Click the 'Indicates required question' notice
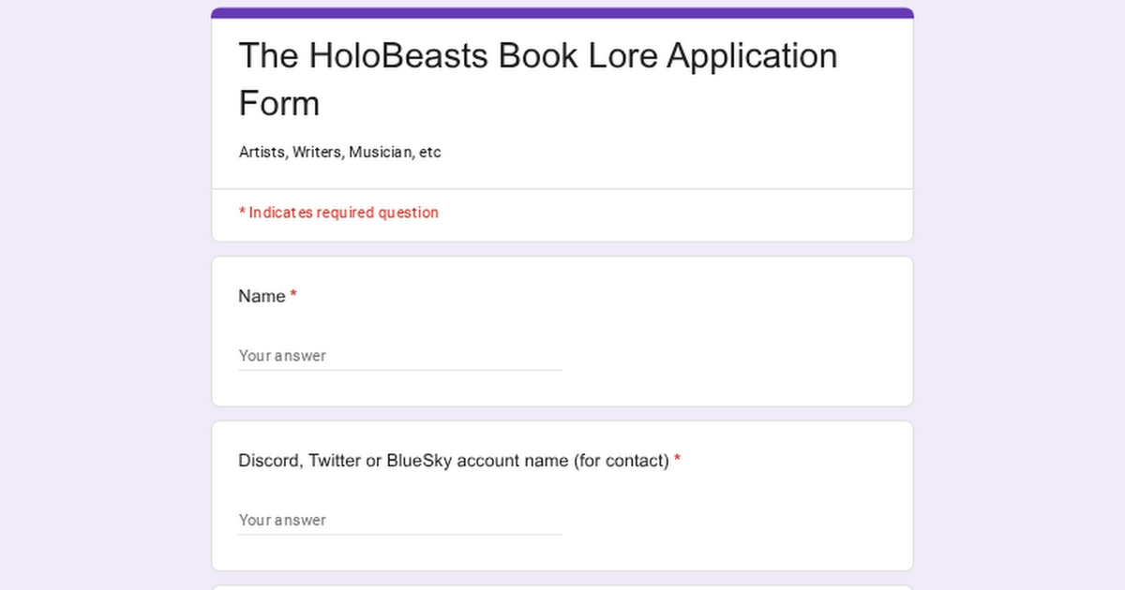This screenshot has width=1125, height=590. pos(343,213)
